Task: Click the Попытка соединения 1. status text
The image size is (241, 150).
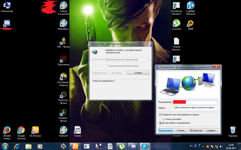Action: 104,81
